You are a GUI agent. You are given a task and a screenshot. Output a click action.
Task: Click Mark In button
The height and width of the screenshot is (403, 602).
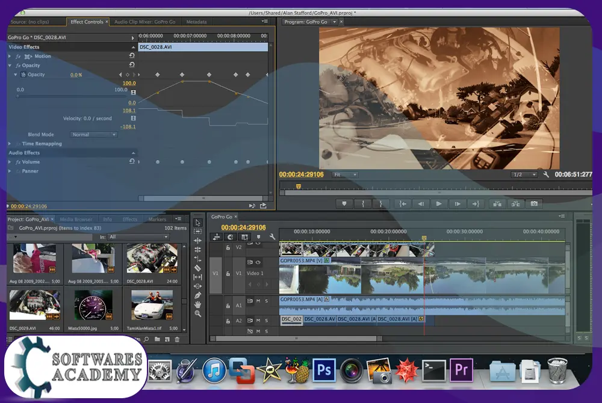tap(362, 204)
